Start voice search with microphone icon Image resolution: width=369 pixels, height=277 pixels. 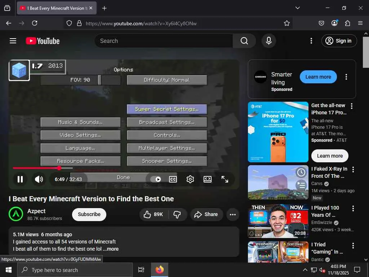pyautogui.click(x=269, y=41)
